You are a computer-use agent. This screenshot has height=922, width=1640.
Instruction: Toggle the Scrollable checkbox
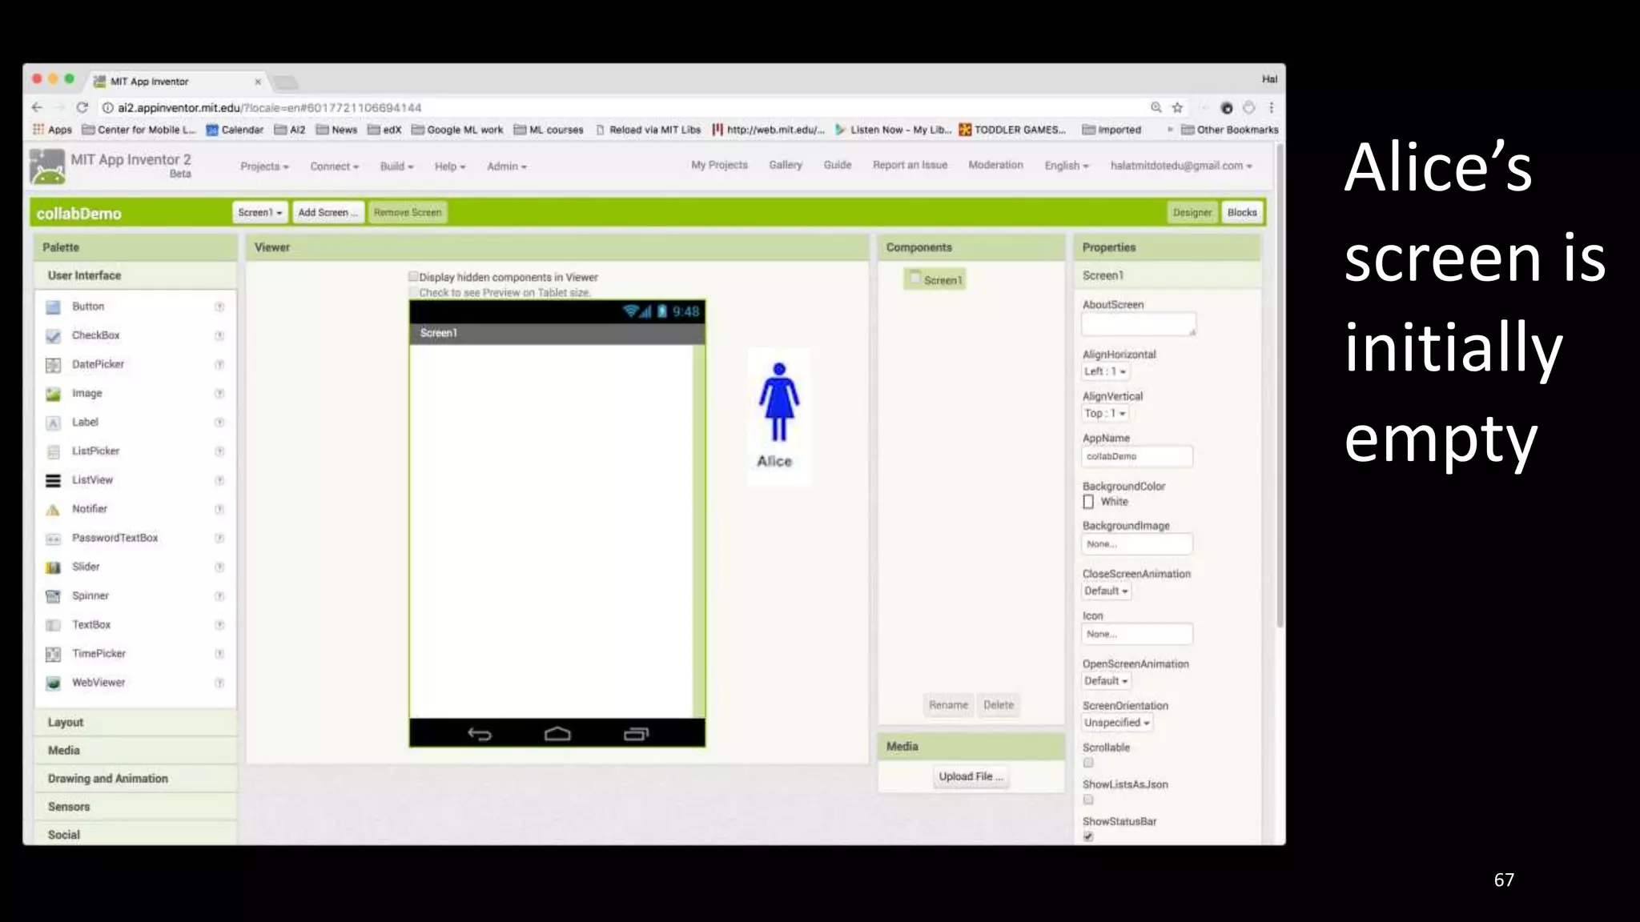coord(1088,763)
